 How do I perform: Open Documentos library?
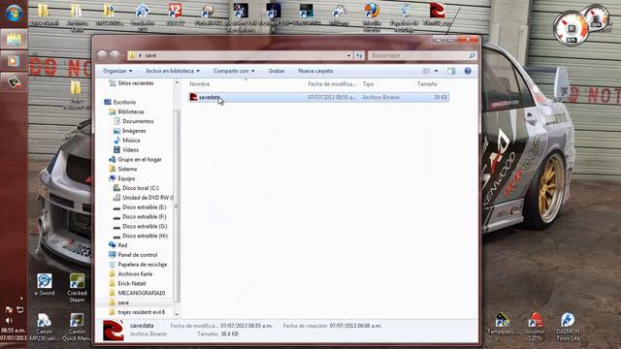[134, 121]
